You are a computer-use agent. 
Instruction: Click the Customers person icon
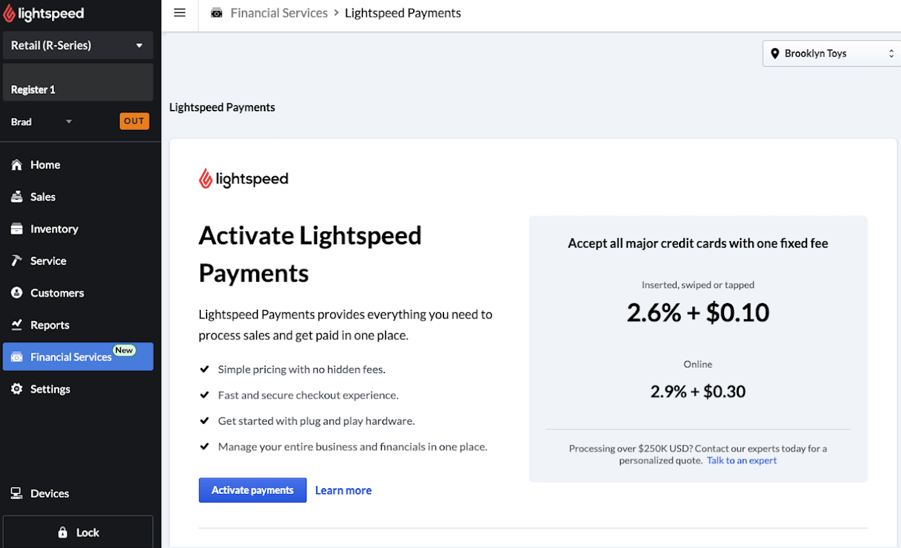[17, 293]
